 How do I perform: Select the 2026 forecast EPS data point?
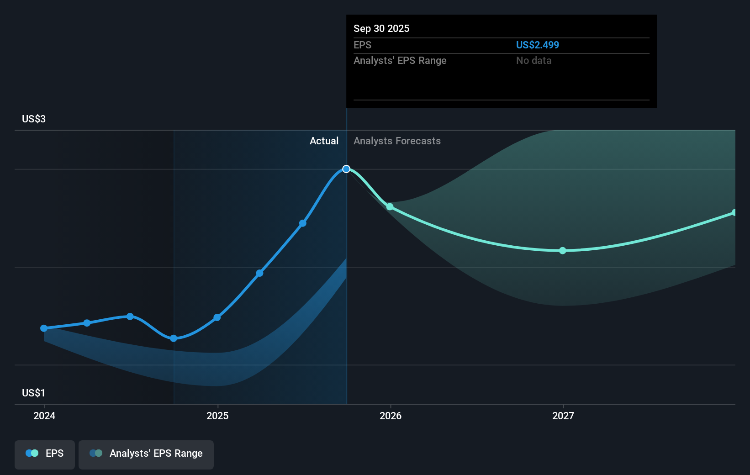(390, 207)
